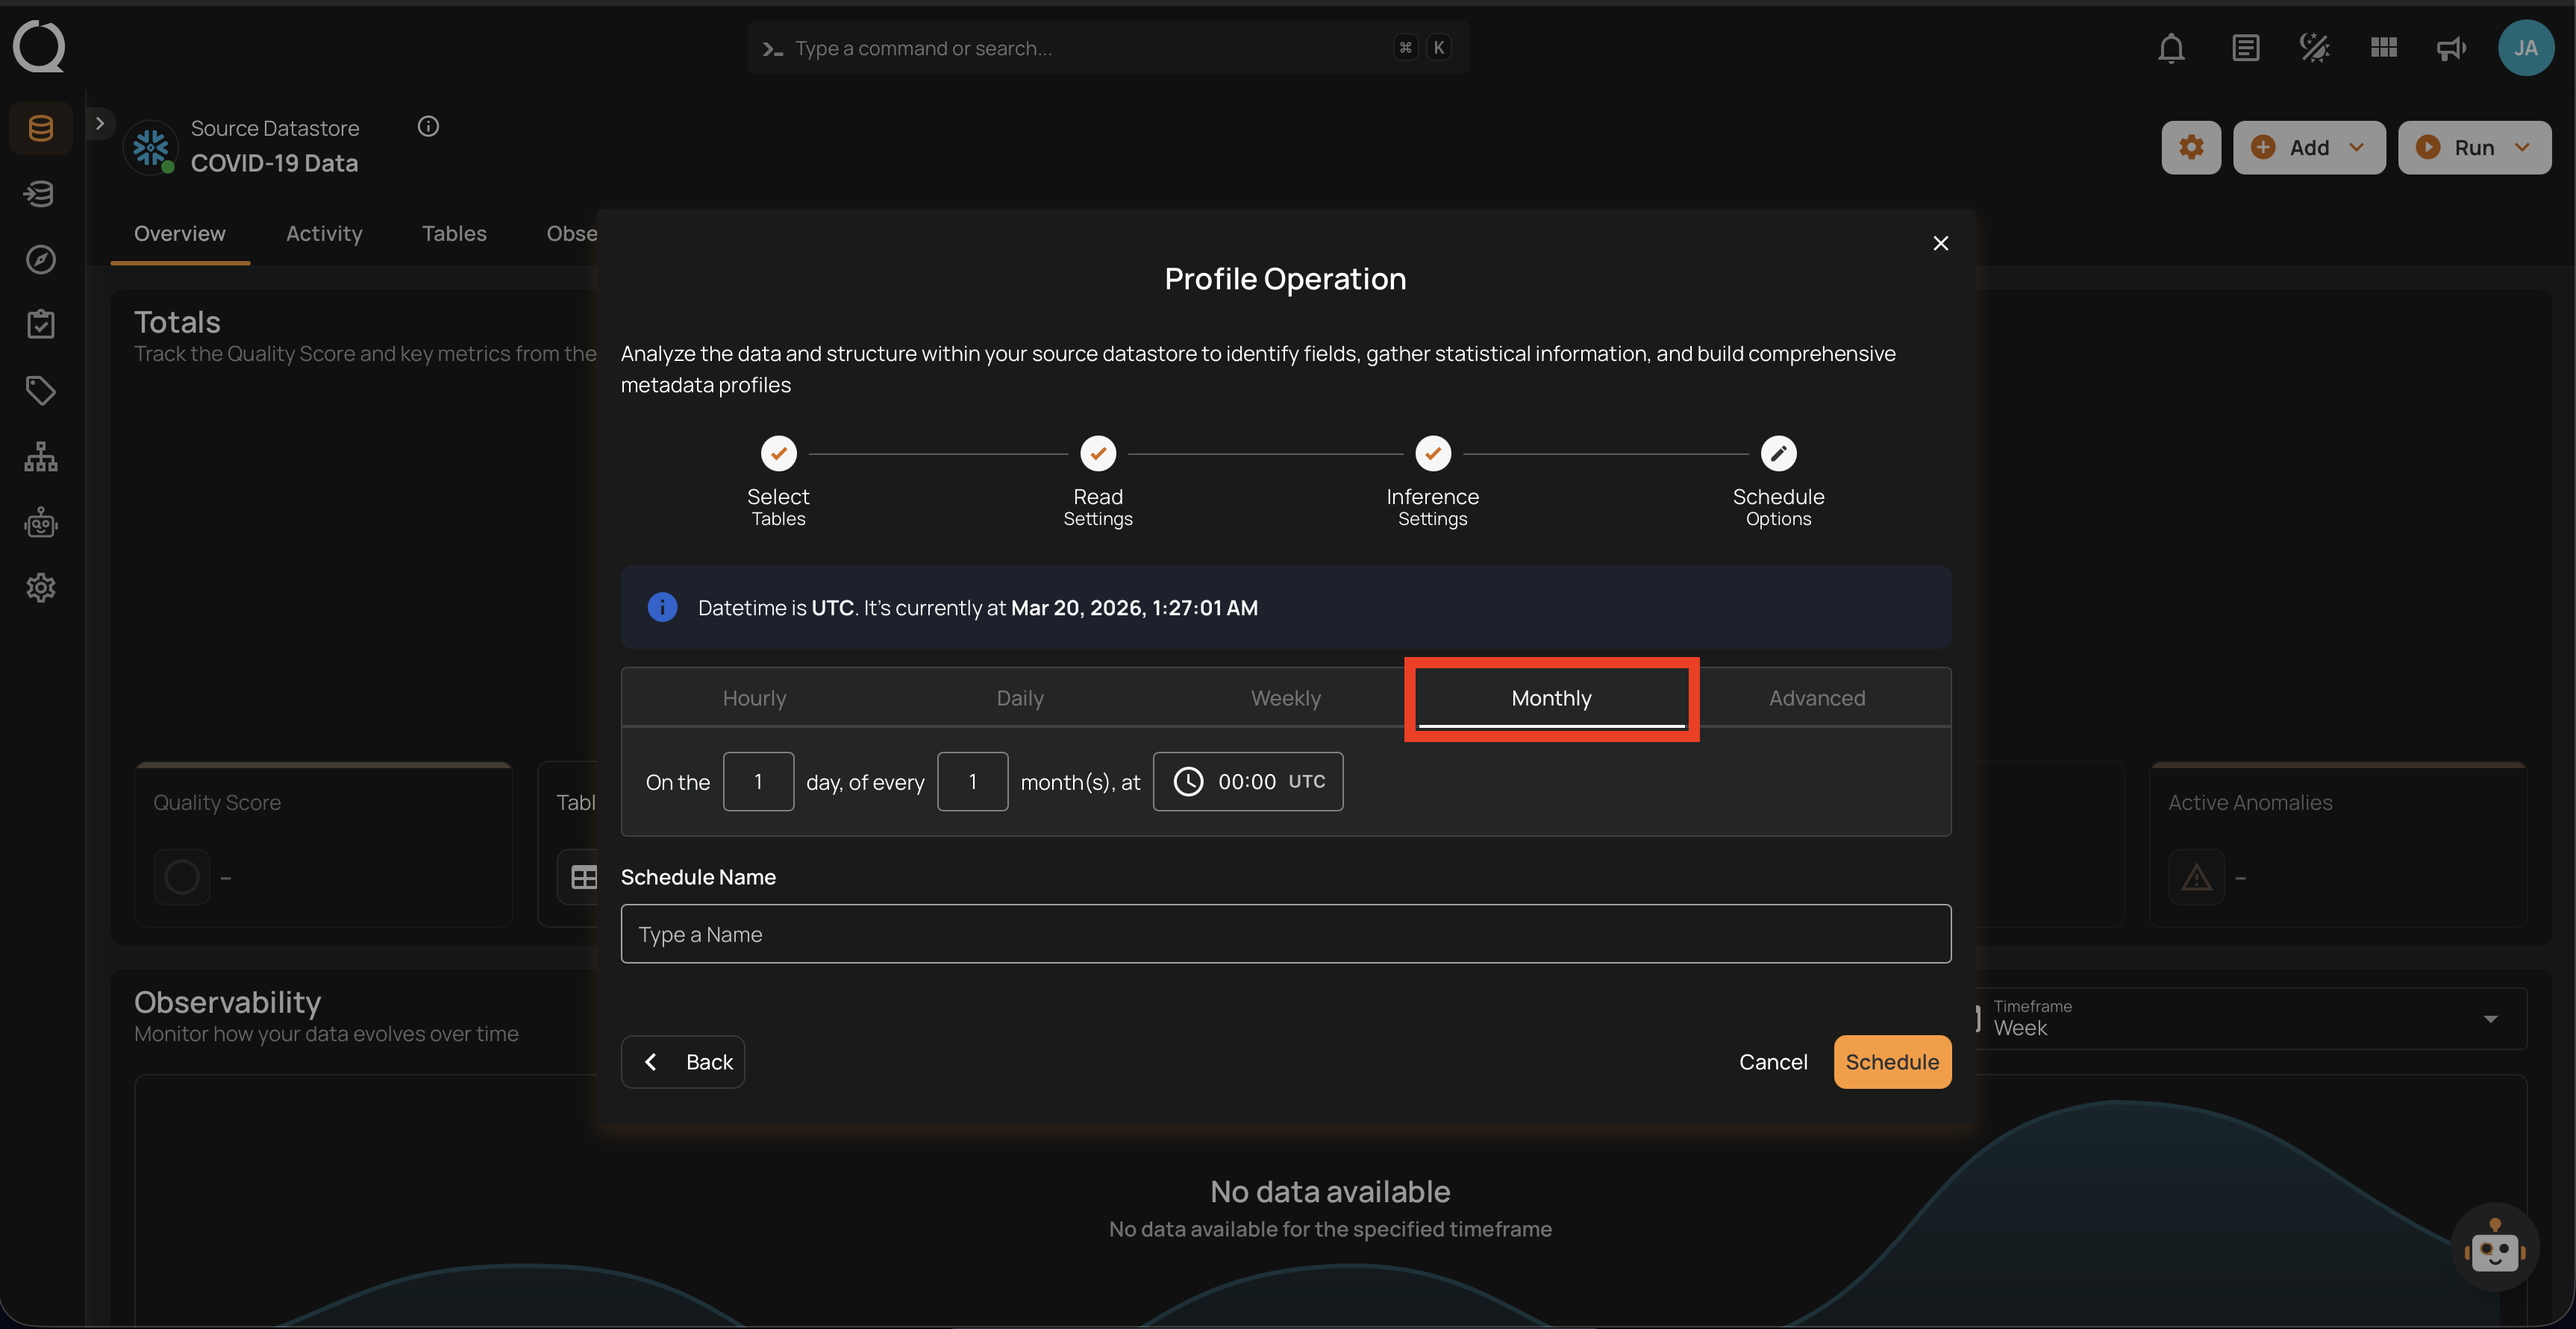Screen dimensions: 2576x1329
Task: Open the robot agent icon in sidebar
Action: point(41,523)
